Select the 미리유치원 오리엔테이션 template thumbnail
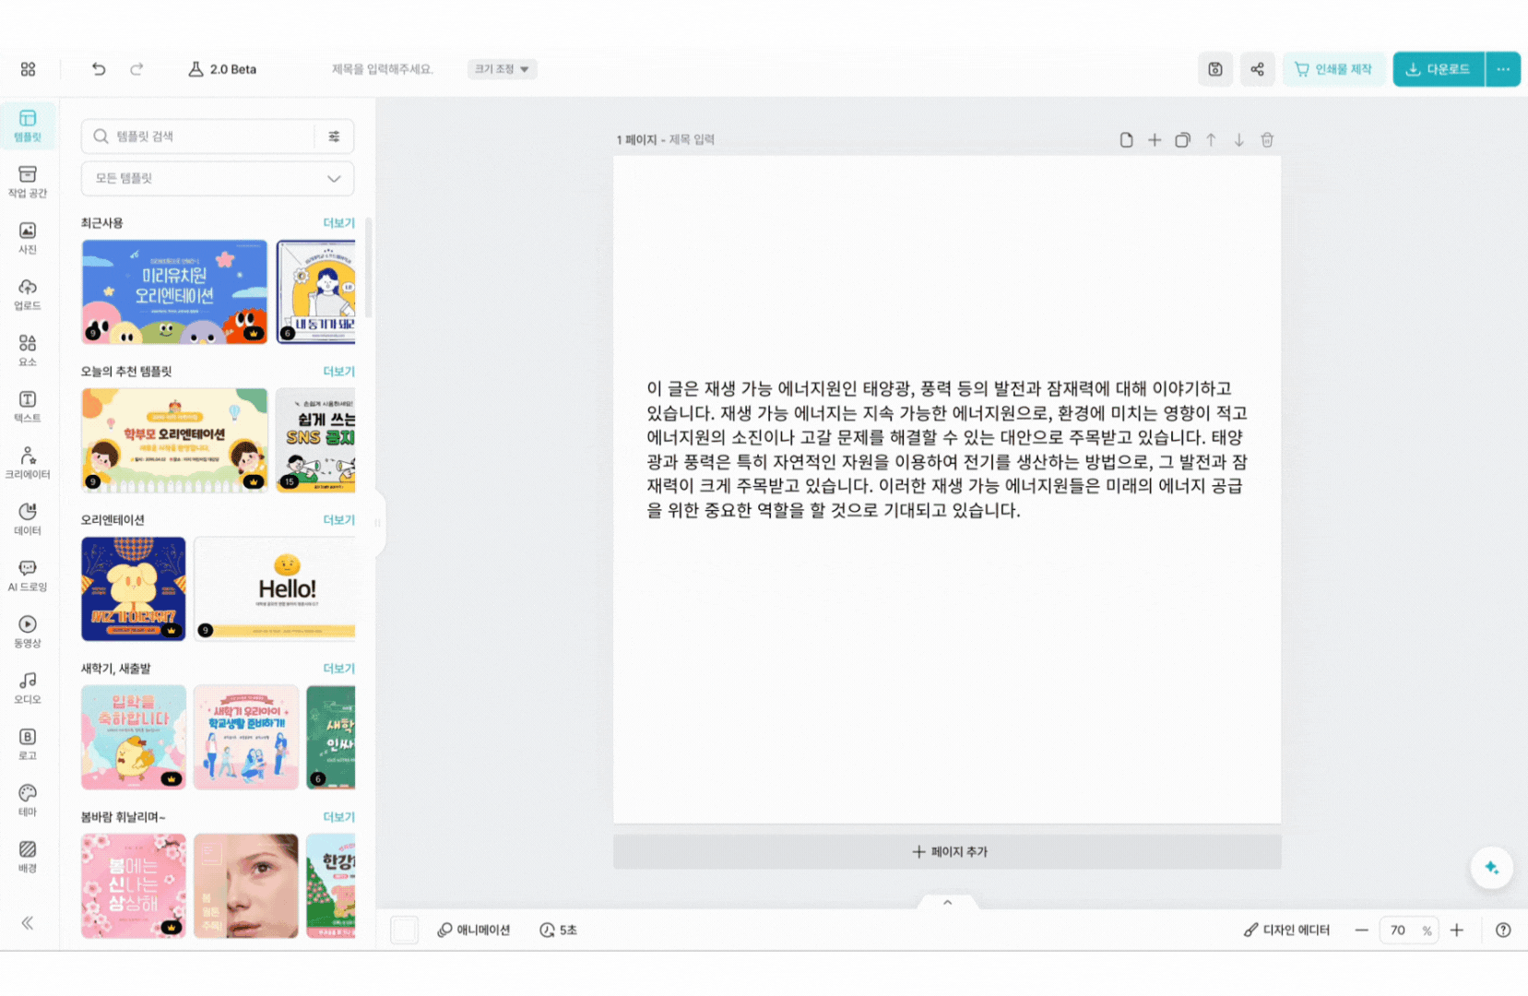The height and width of the screenshot is (996, 1528). coord(174,292)
